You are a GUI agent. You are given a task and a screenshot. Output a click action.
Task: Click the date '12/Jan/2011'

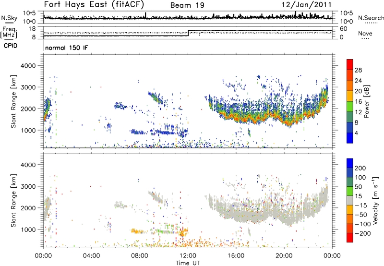click(307, 5)
